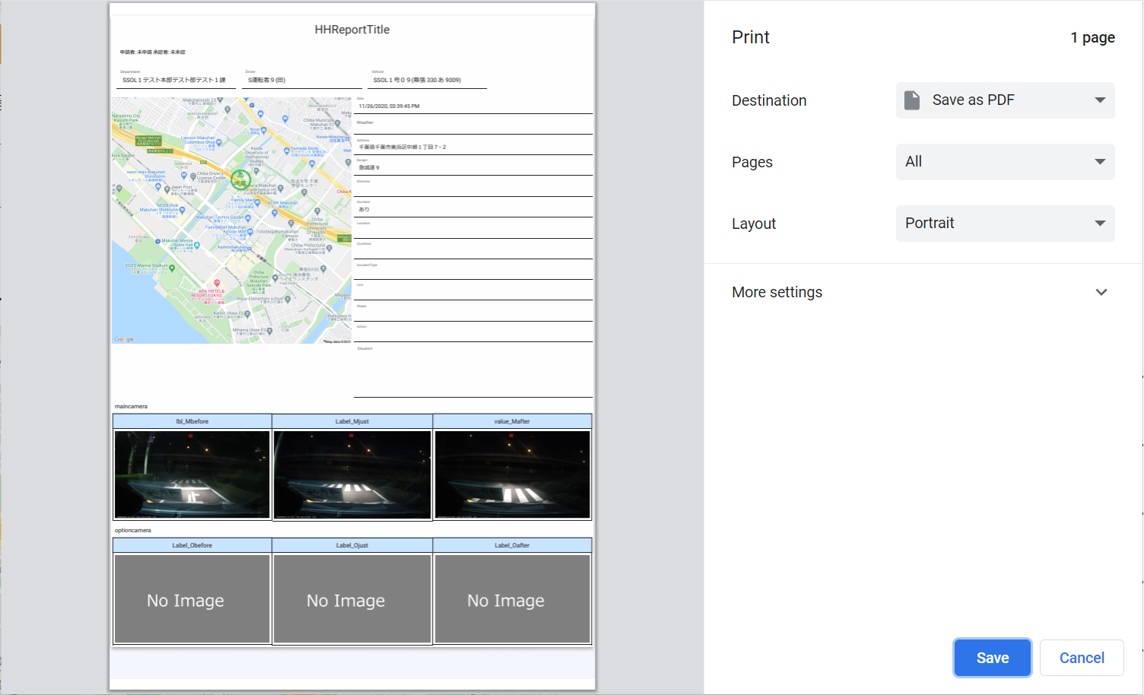Click the No Image under Label_Oafter

(513, 599)
